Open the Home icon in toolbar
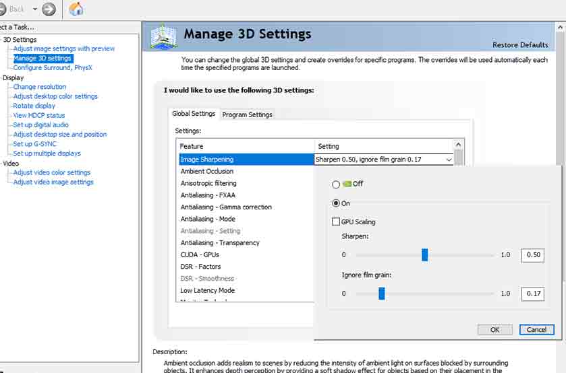Viewport: 566px width, 373px height. pyautogui.click(x=76, y=9)
